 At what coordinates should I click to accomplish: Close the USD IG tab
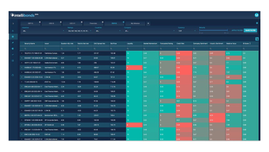[61, 22]
